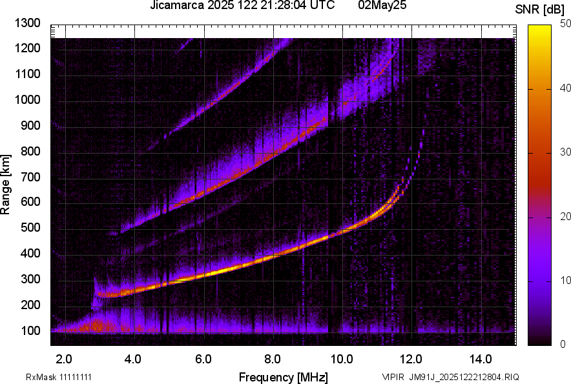This screenshot has height=384, width=571.
Task: Click the 'RxMask 11111111' footer text
Action: point(59,377)
